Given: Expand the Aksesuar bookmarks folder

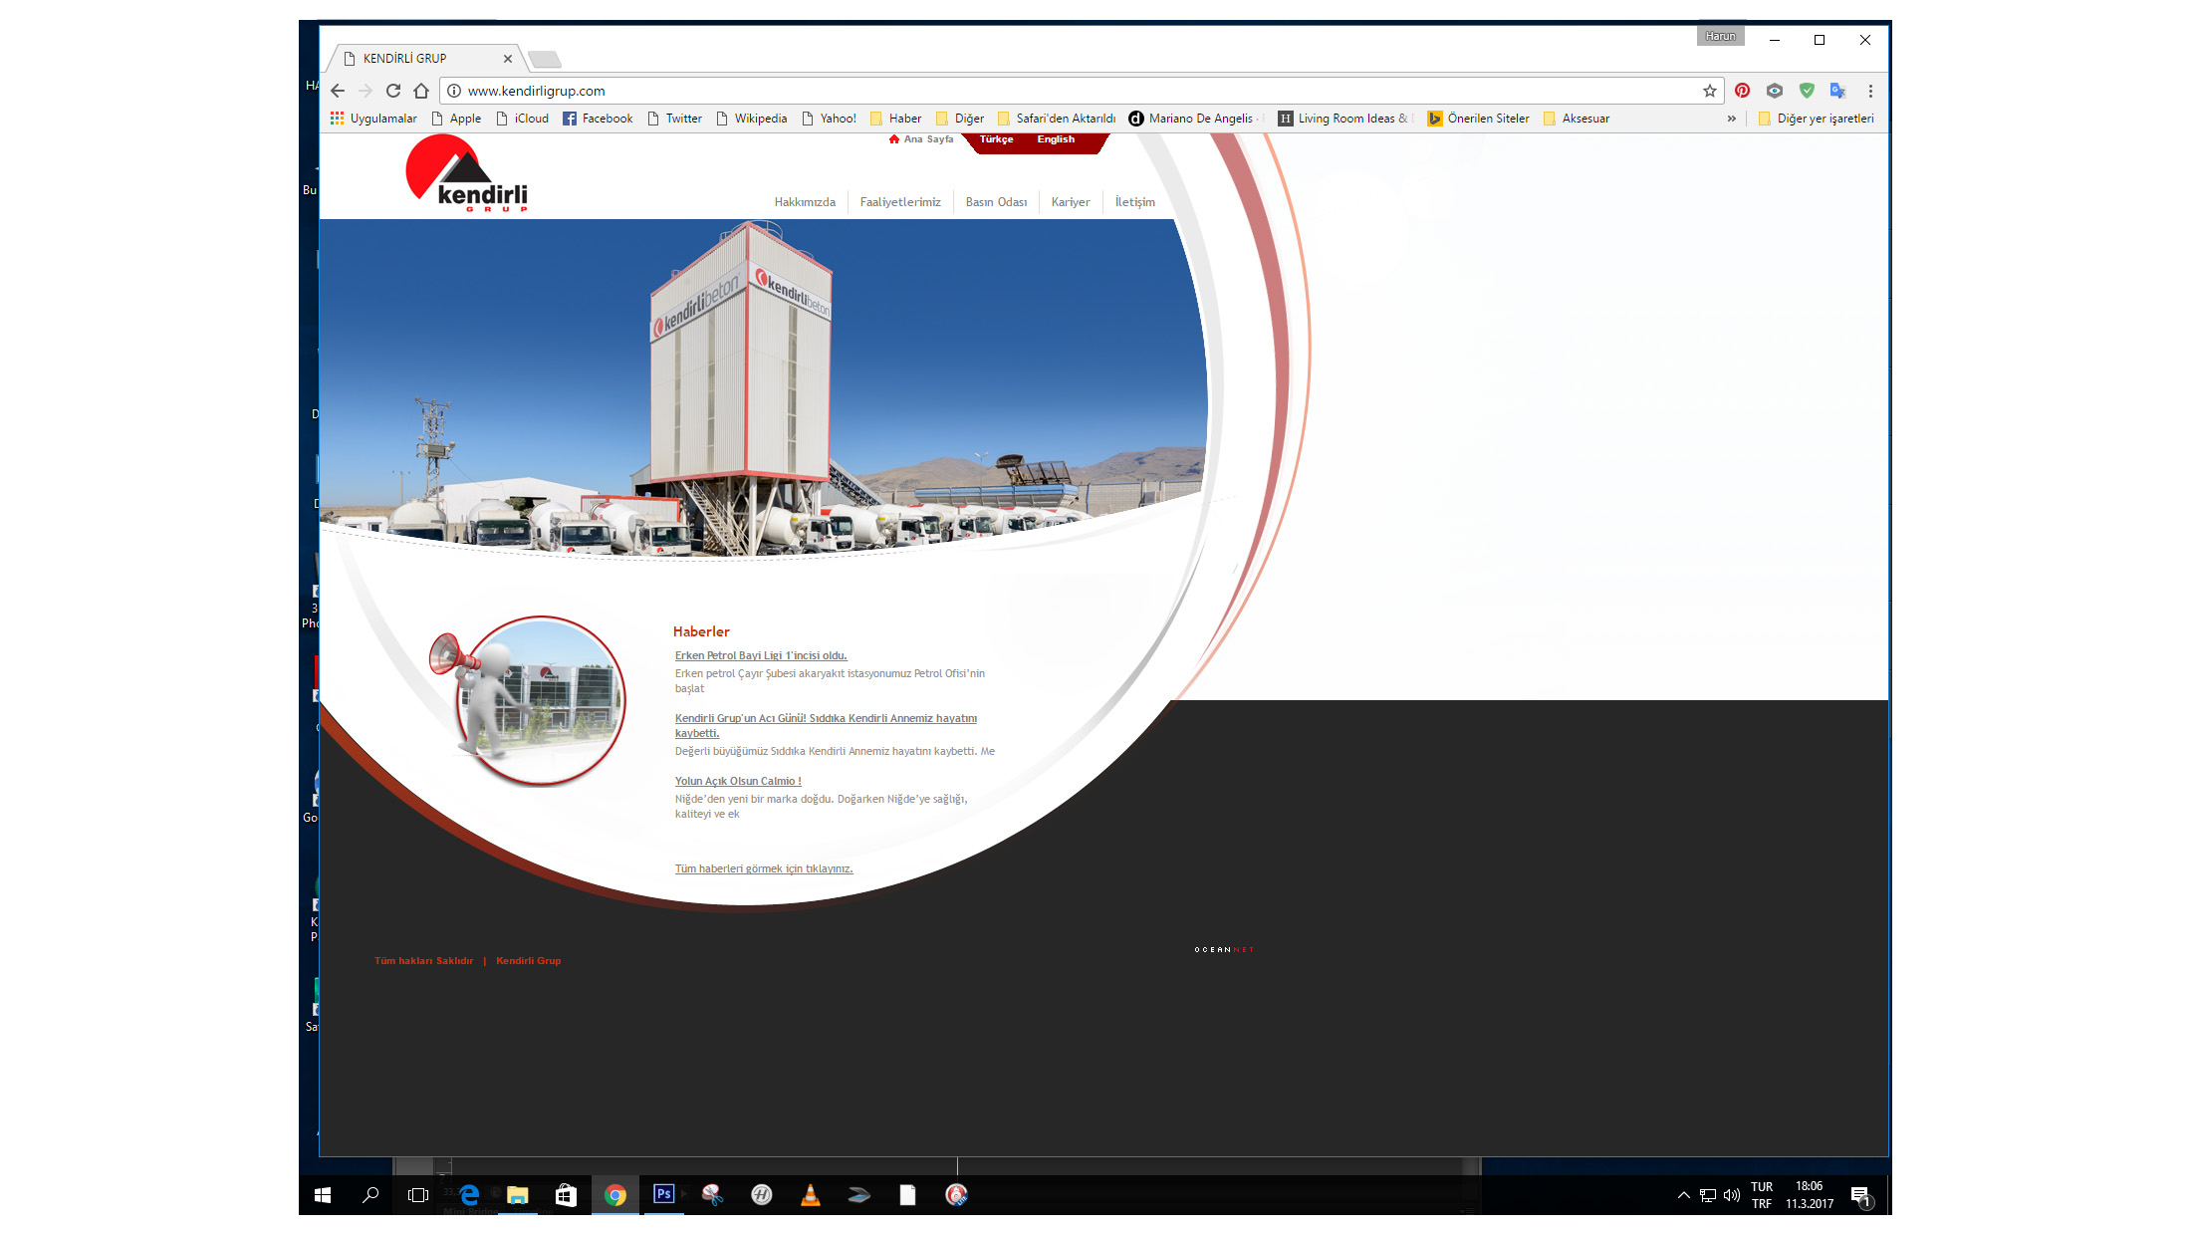Looking at the screenshot, I should tap(1577, 119).
